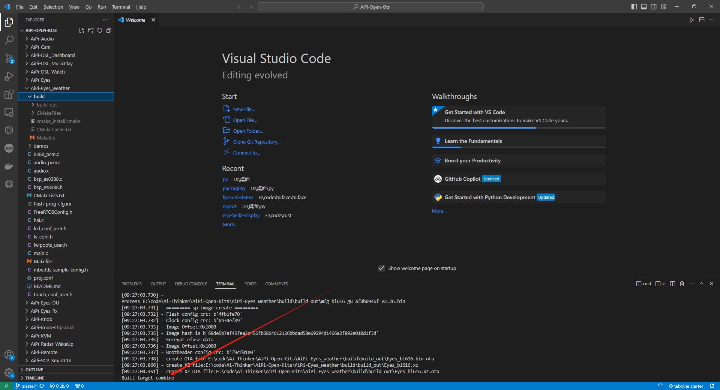Click New File icon in explorer header
720x390 pixels.
click(82, 30)
